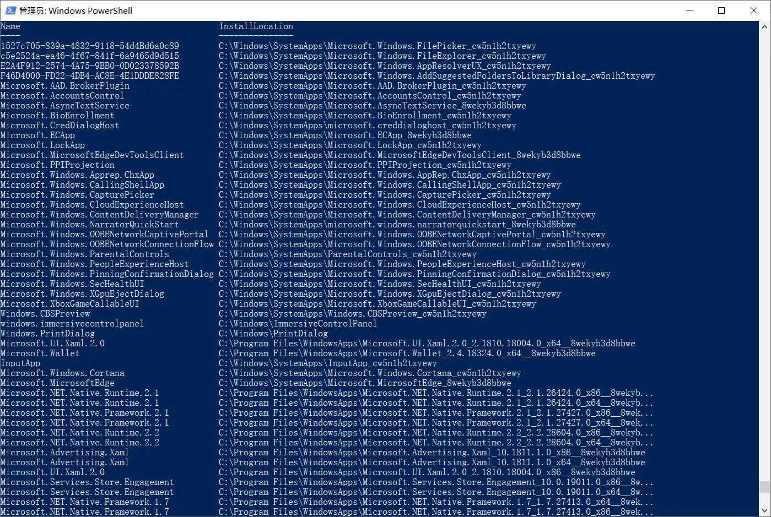Viewport: 771px width, 517px height.
Task: Click the Microsoft.LockApp name entry
Action: 42,145
